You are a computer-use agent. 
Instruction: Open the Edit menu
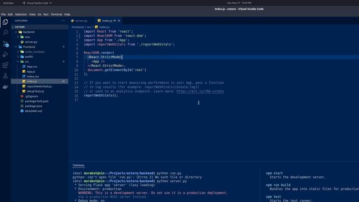tap(10, 14)
